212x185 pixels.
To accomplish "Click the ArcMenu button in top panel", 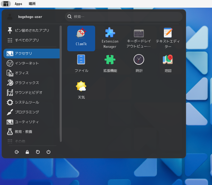I will click(6, 4).
